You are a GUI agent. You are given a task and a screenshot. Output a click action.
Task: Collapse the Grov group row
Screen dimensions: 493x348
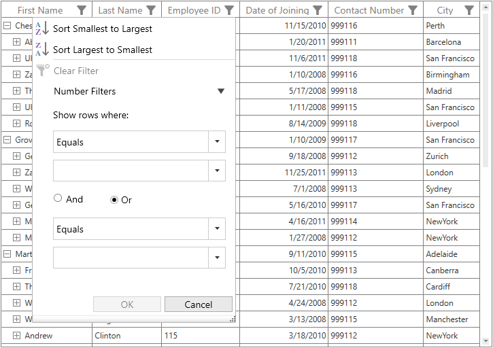(x=7, y=139)
